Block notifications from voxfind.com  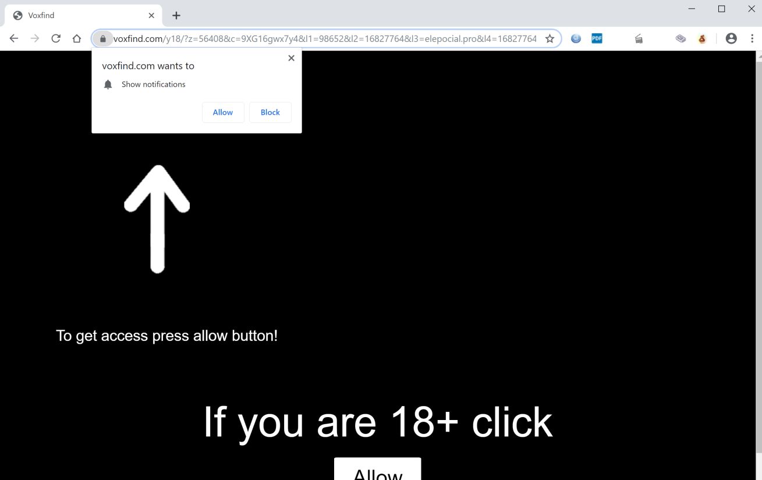click(270, 112)
